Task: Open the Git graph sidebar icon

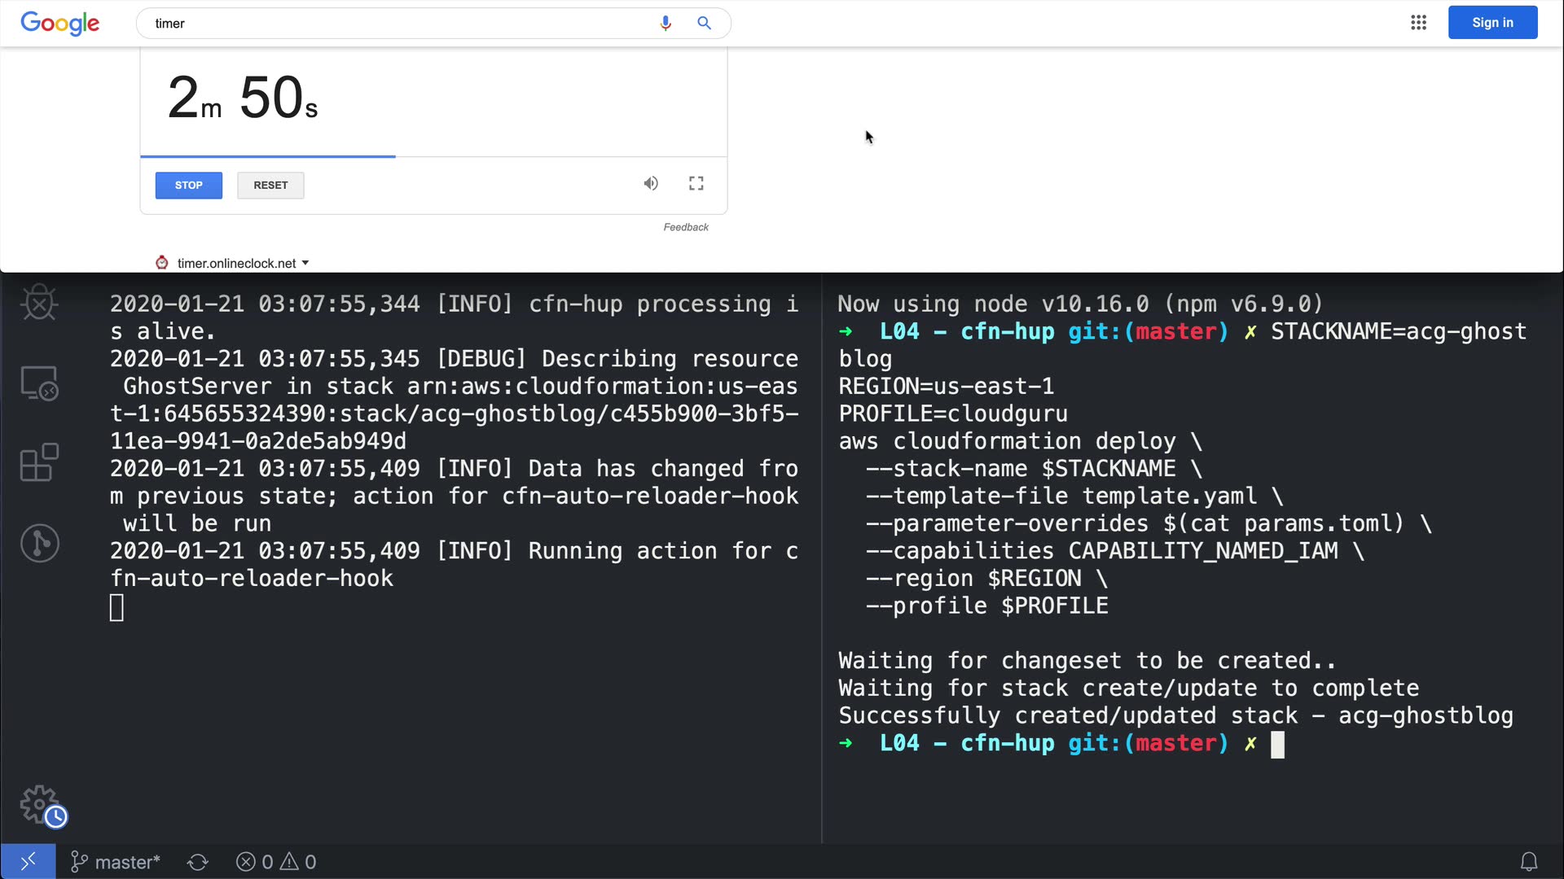Action: point(39,543)
